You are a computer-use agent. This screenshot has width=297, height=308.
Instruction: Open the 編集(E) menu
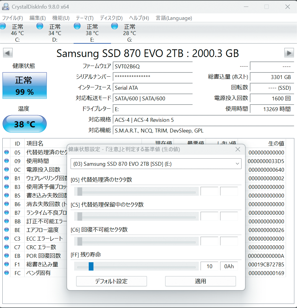click(x=37, y=18)
